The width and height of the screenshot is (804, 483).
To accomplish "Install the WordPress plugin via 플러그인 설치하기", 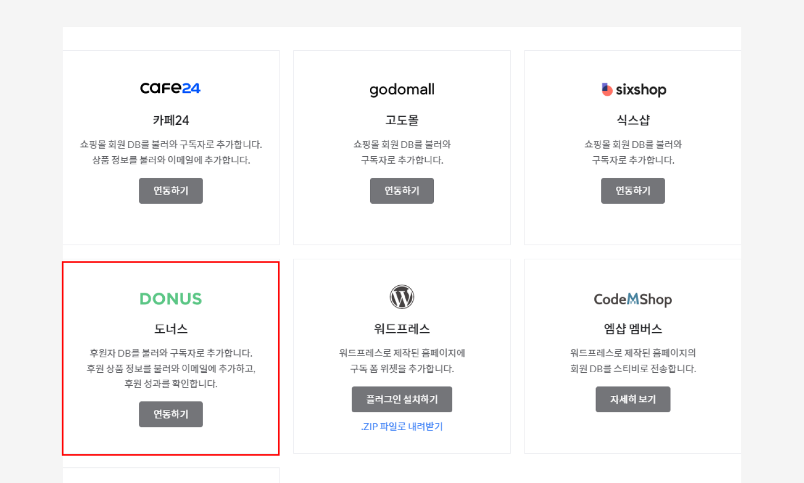I will [401, 399].
